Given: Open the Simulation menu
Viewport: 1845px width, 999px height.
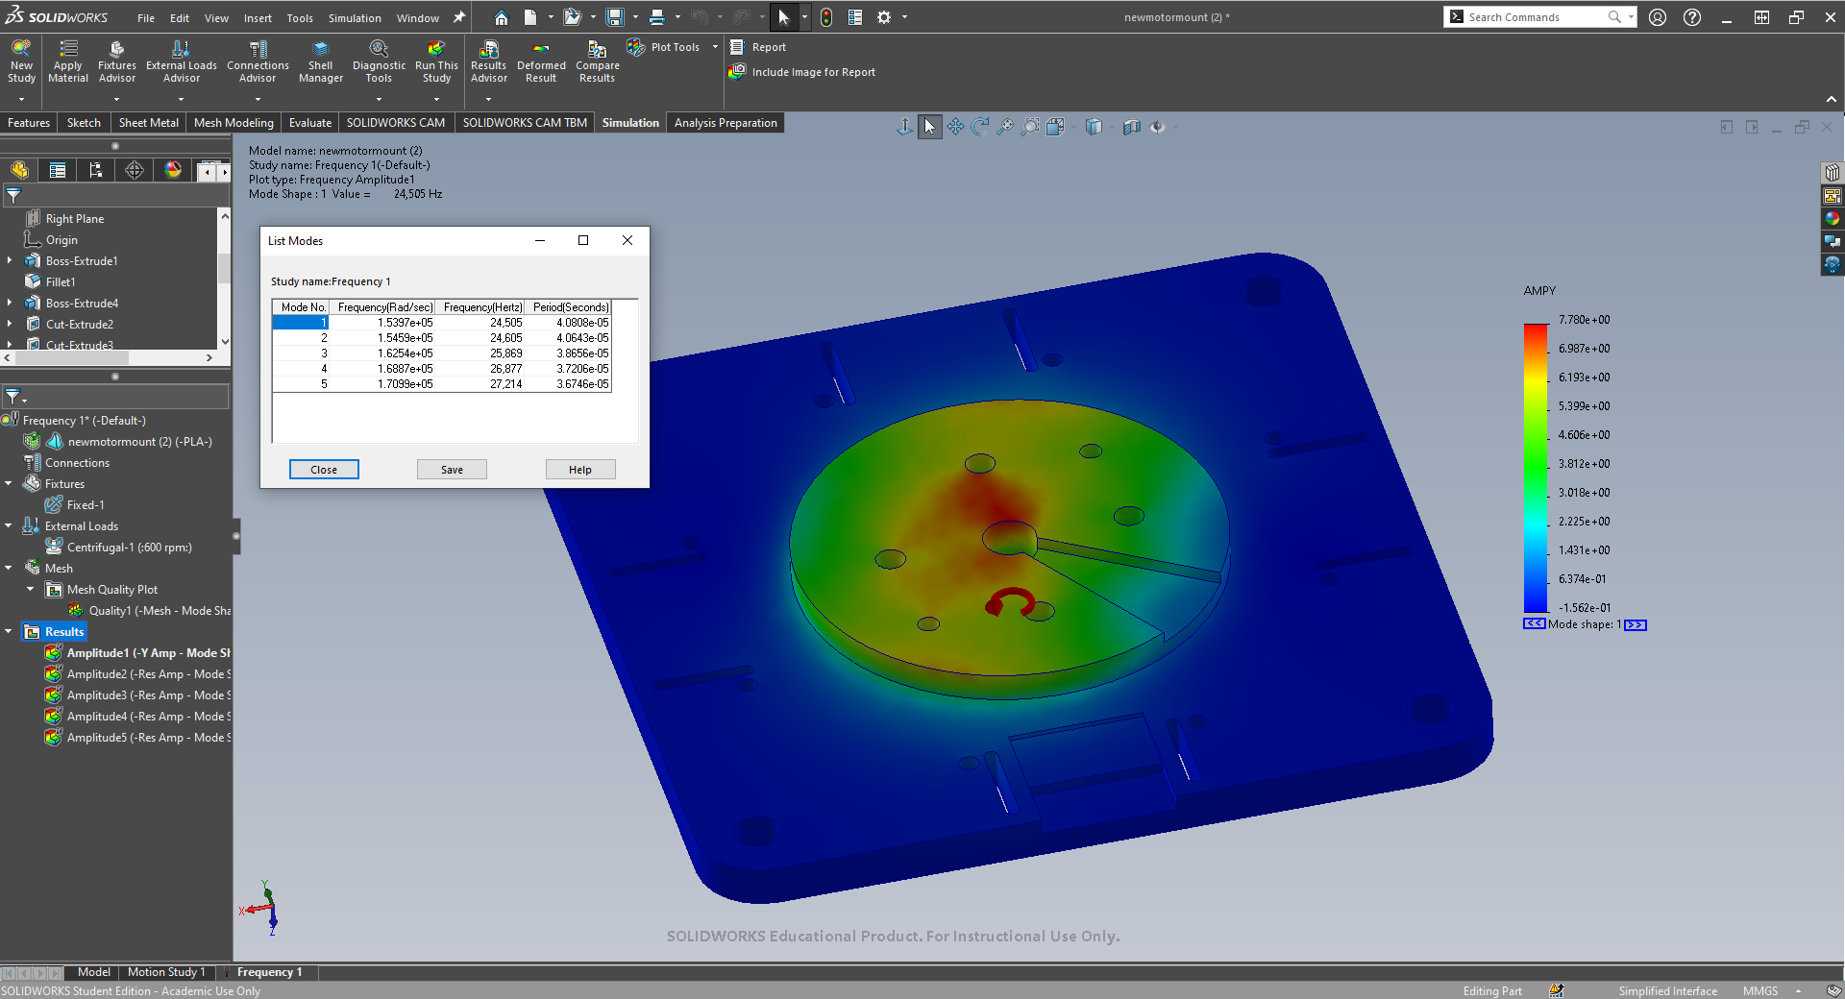Looking at the screenshot, I should 355,18.
